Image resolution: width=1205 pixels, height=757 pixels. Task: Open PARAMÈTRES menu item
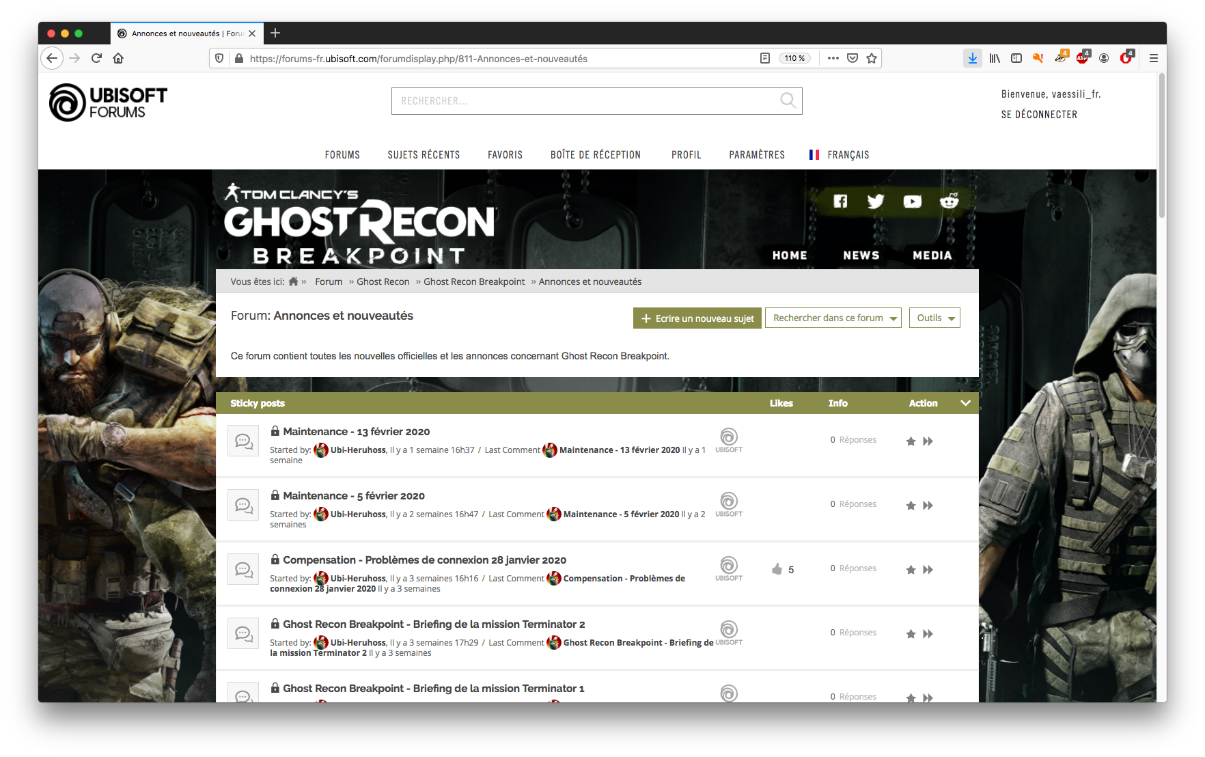point(757,155)
